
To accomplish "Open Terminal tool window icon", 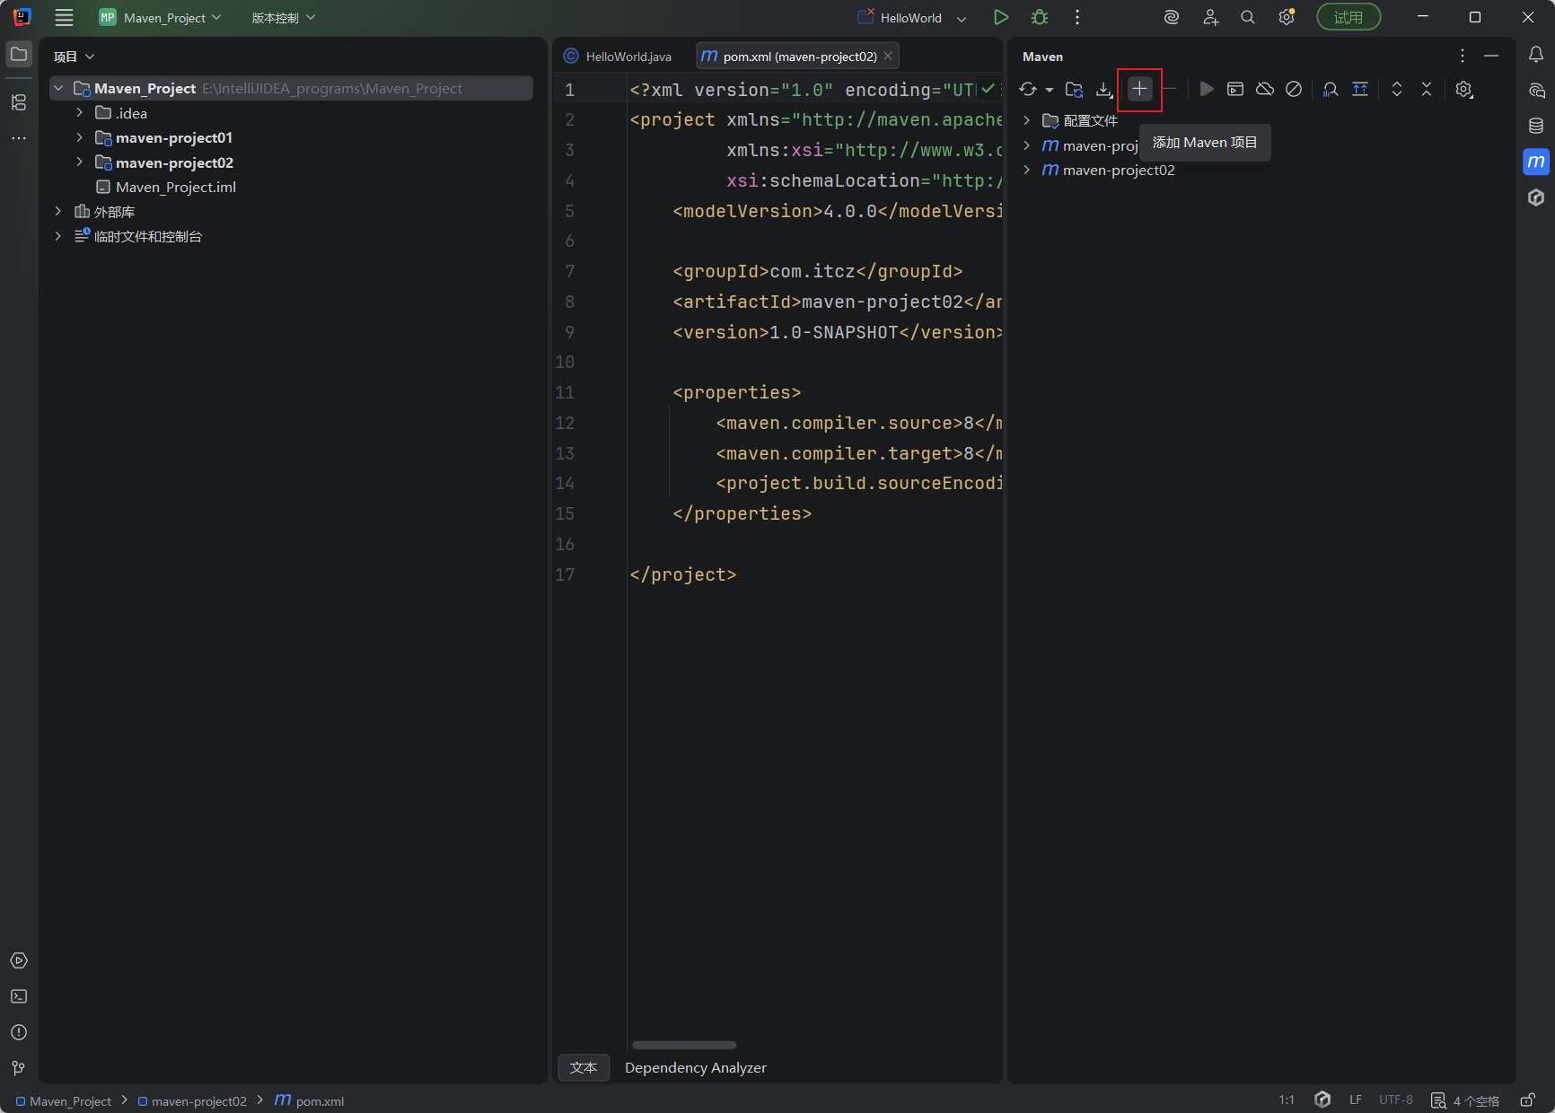I will coord(19,996).
